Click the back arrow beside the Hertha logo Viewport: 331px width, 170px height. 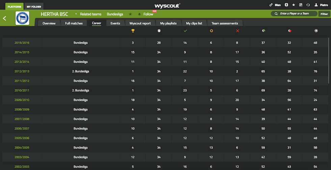[x=5, y=18]
